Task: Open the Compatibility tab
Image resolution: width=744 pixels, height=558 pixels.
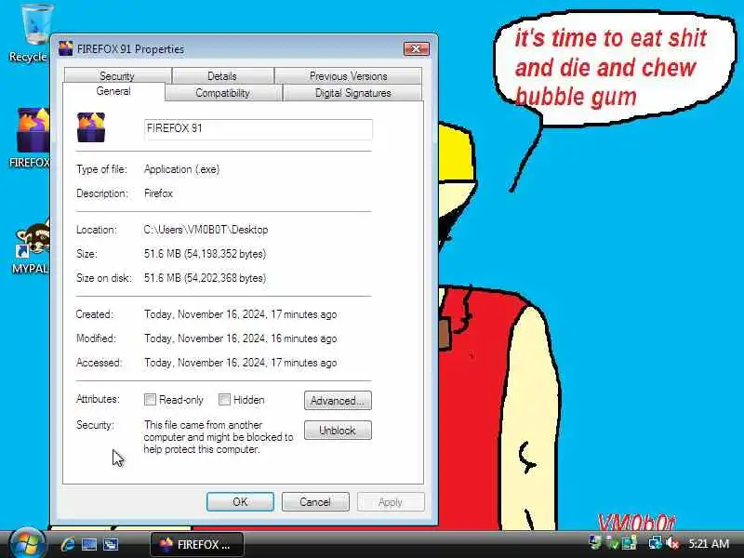Action: coord(222,92)
